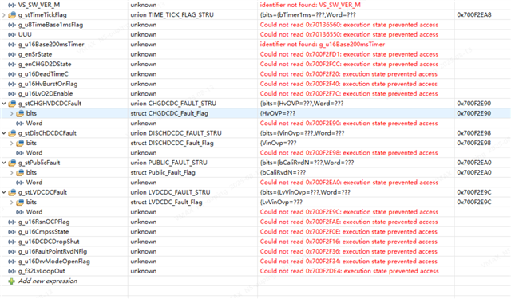Screen dimensions: 511x299
Task: Click the 'Could not read 0x700F2FD1' error value
Action: (x=349, y=54)
